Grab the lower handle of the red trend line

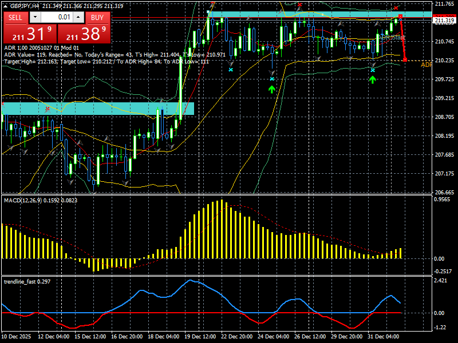tap(405, 60)
